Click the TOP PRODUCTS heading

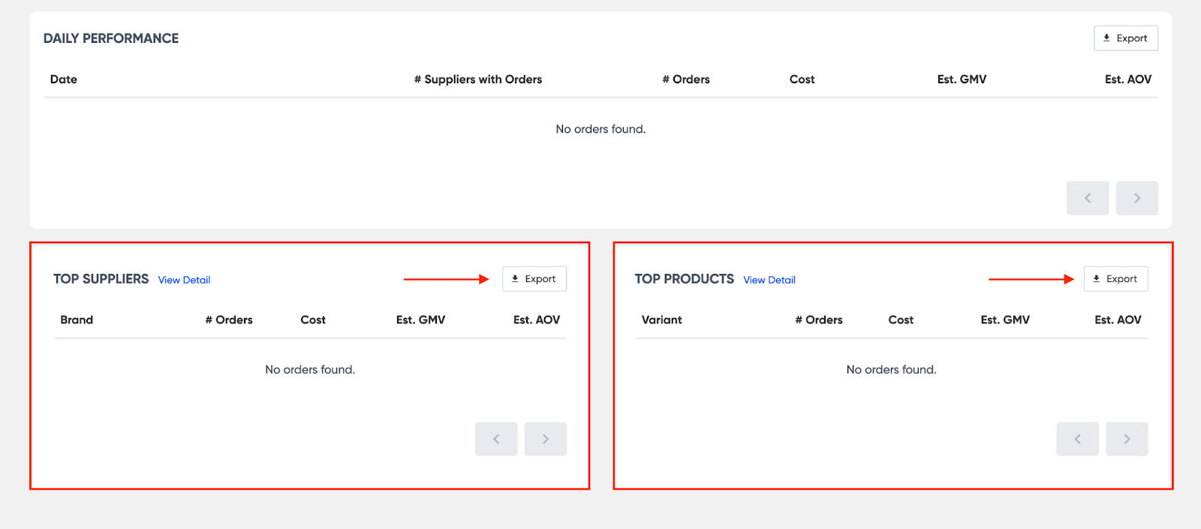point(685,279)
